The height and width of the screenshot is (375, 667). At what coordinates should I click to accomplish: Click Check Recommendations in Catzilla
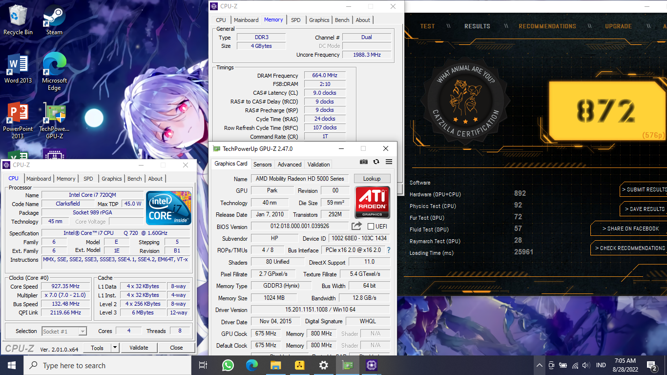tap(630, 248)
